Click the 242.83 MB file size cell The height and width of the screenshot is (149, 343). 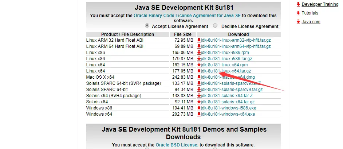click(183, 77)
